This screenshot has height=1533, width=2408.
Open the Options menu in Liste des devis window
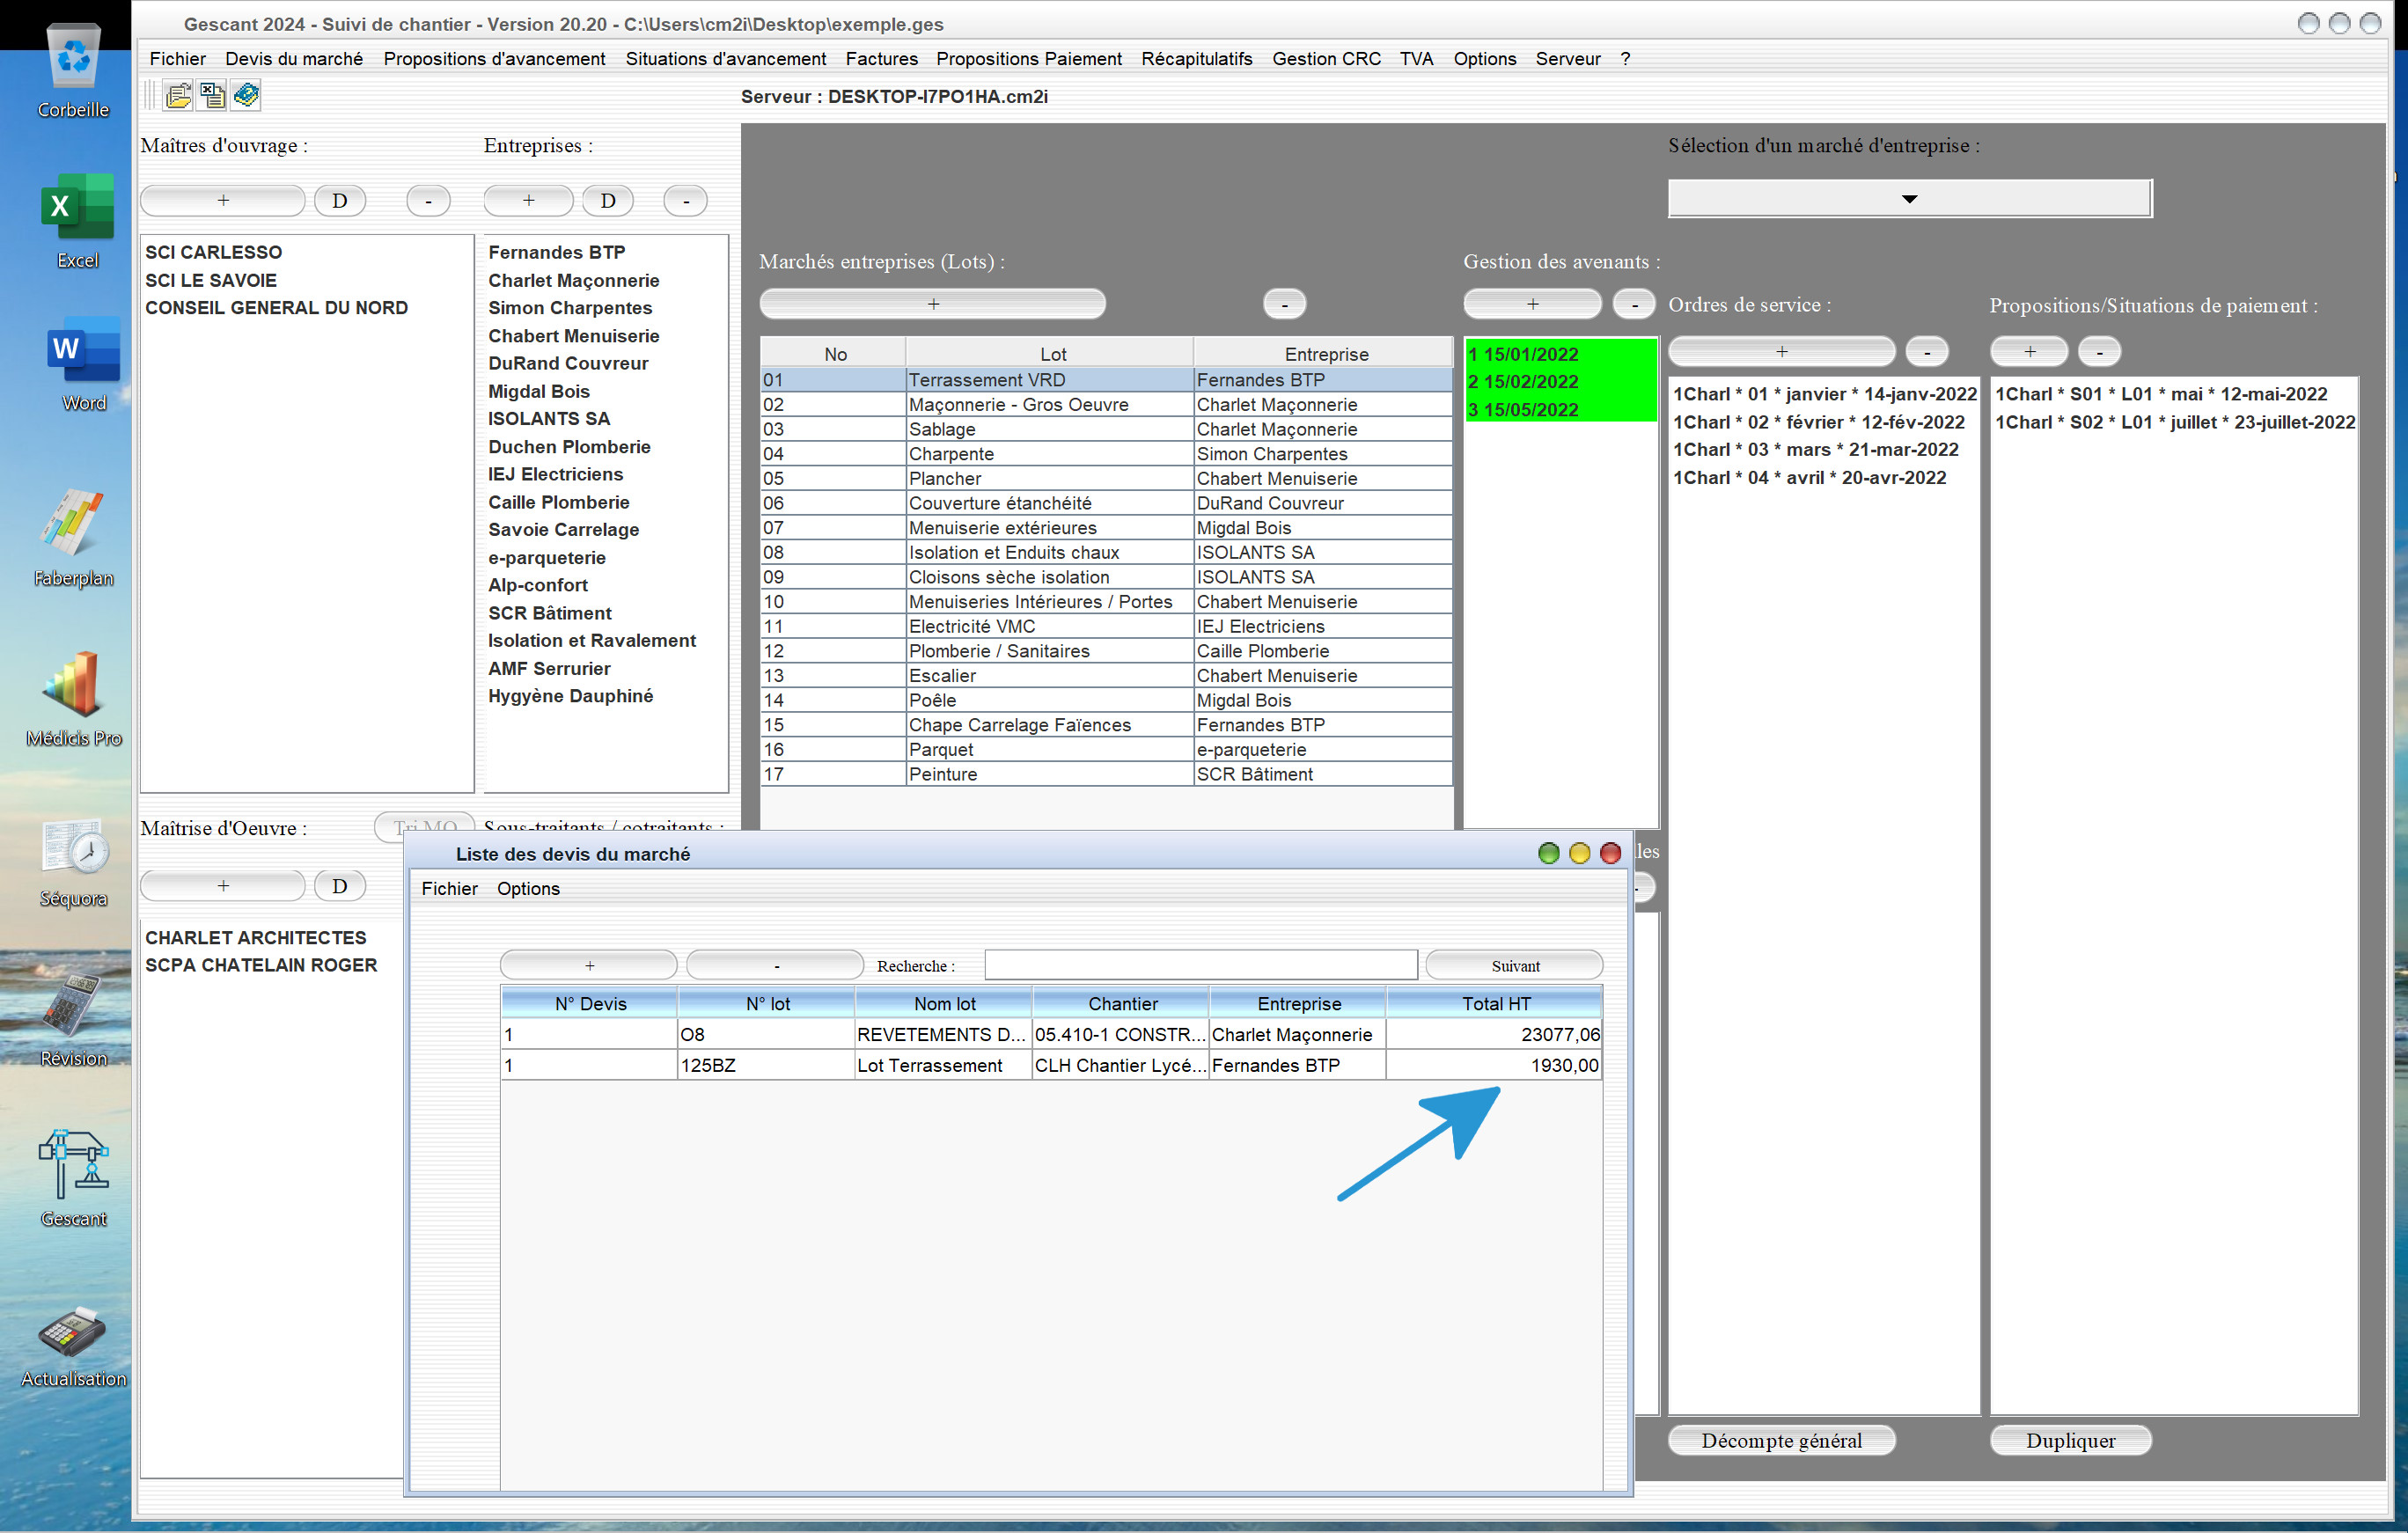528,888
